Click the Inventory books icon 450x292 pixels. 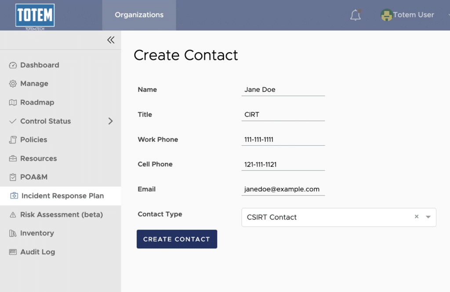point(13,233)
